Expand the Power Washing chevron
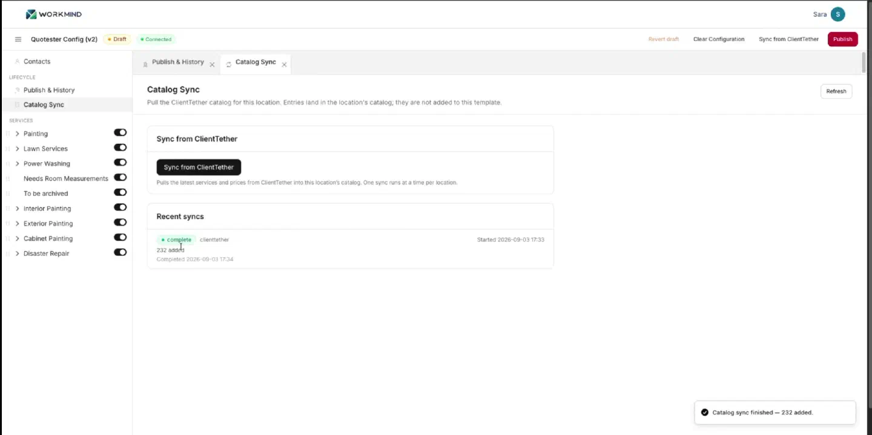The height and width of the screenshot is (435, 872). pos(17,164)
